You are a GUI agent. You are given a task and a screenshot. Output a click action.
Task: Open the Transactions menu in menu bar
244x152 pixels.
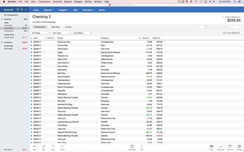coord(44,2)
